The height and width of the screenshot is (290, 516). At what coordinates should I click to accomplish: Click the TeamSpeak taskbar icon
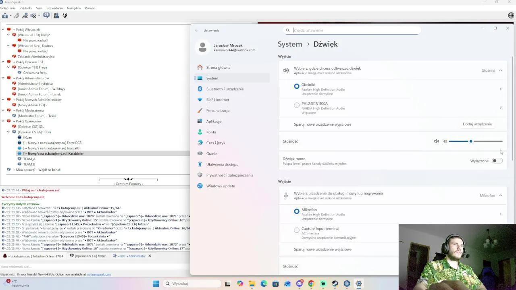pos(347,284)
